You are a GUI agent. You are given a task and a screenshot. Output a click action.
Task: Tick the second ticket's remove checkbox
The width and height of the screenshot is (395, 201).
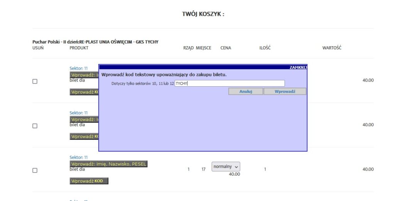click(x=35, y=126)
